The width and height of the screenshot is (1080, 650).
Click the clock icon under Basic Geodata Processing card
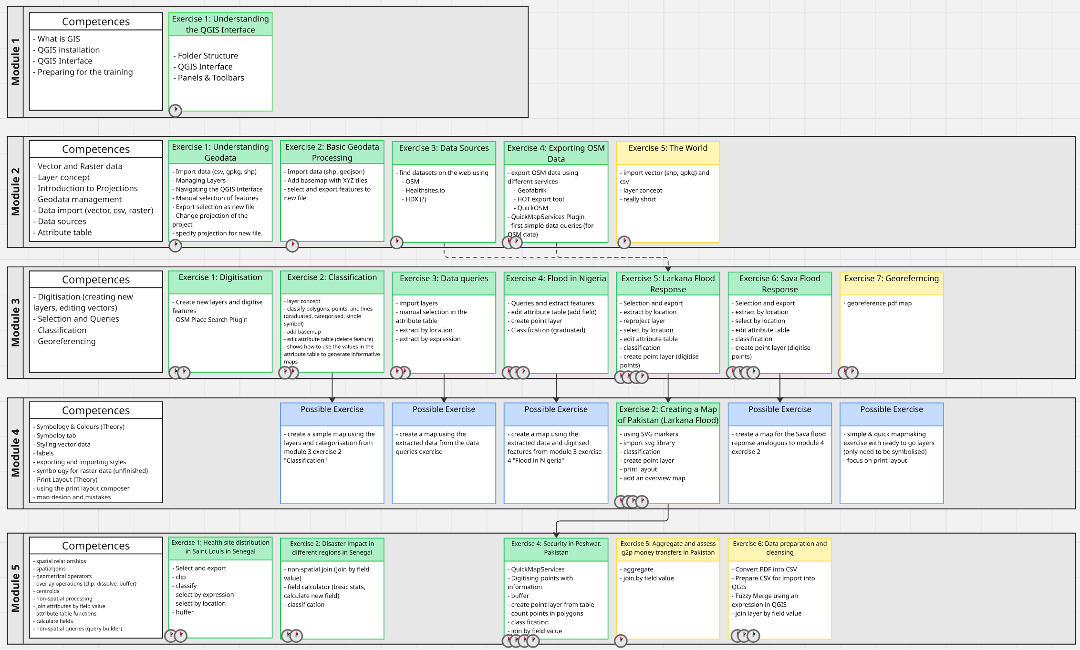pos(292,245)
